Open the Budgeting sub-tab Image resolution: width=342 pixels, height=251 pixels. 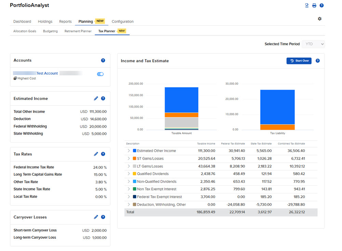[50, 31]
